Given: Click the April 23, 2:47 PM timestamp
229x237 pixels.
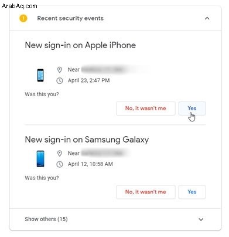Looking at the screenshot, I should (x=89, y=80).
